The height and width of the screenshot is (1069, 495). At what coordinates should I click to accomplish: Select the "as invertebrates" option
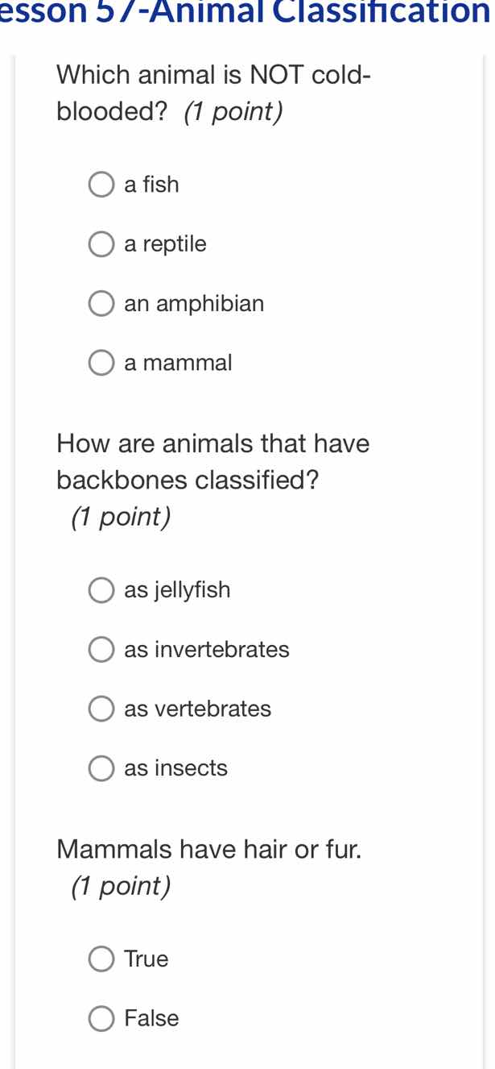pos(101,649)
